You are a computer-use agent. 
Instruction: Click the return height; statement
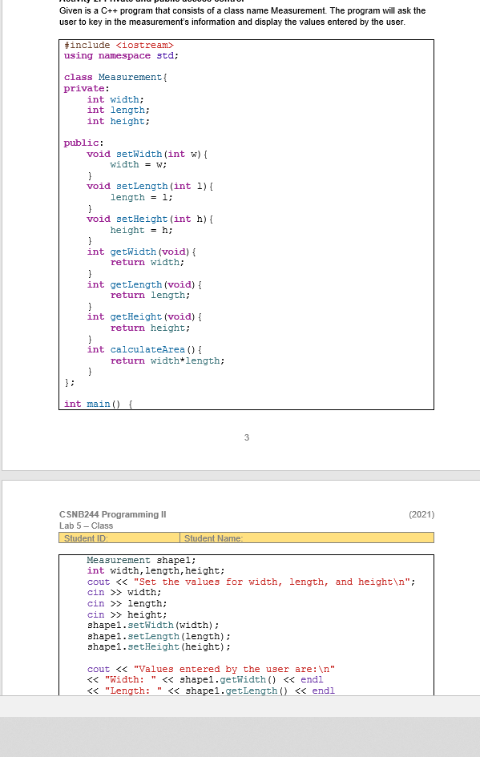150,328
